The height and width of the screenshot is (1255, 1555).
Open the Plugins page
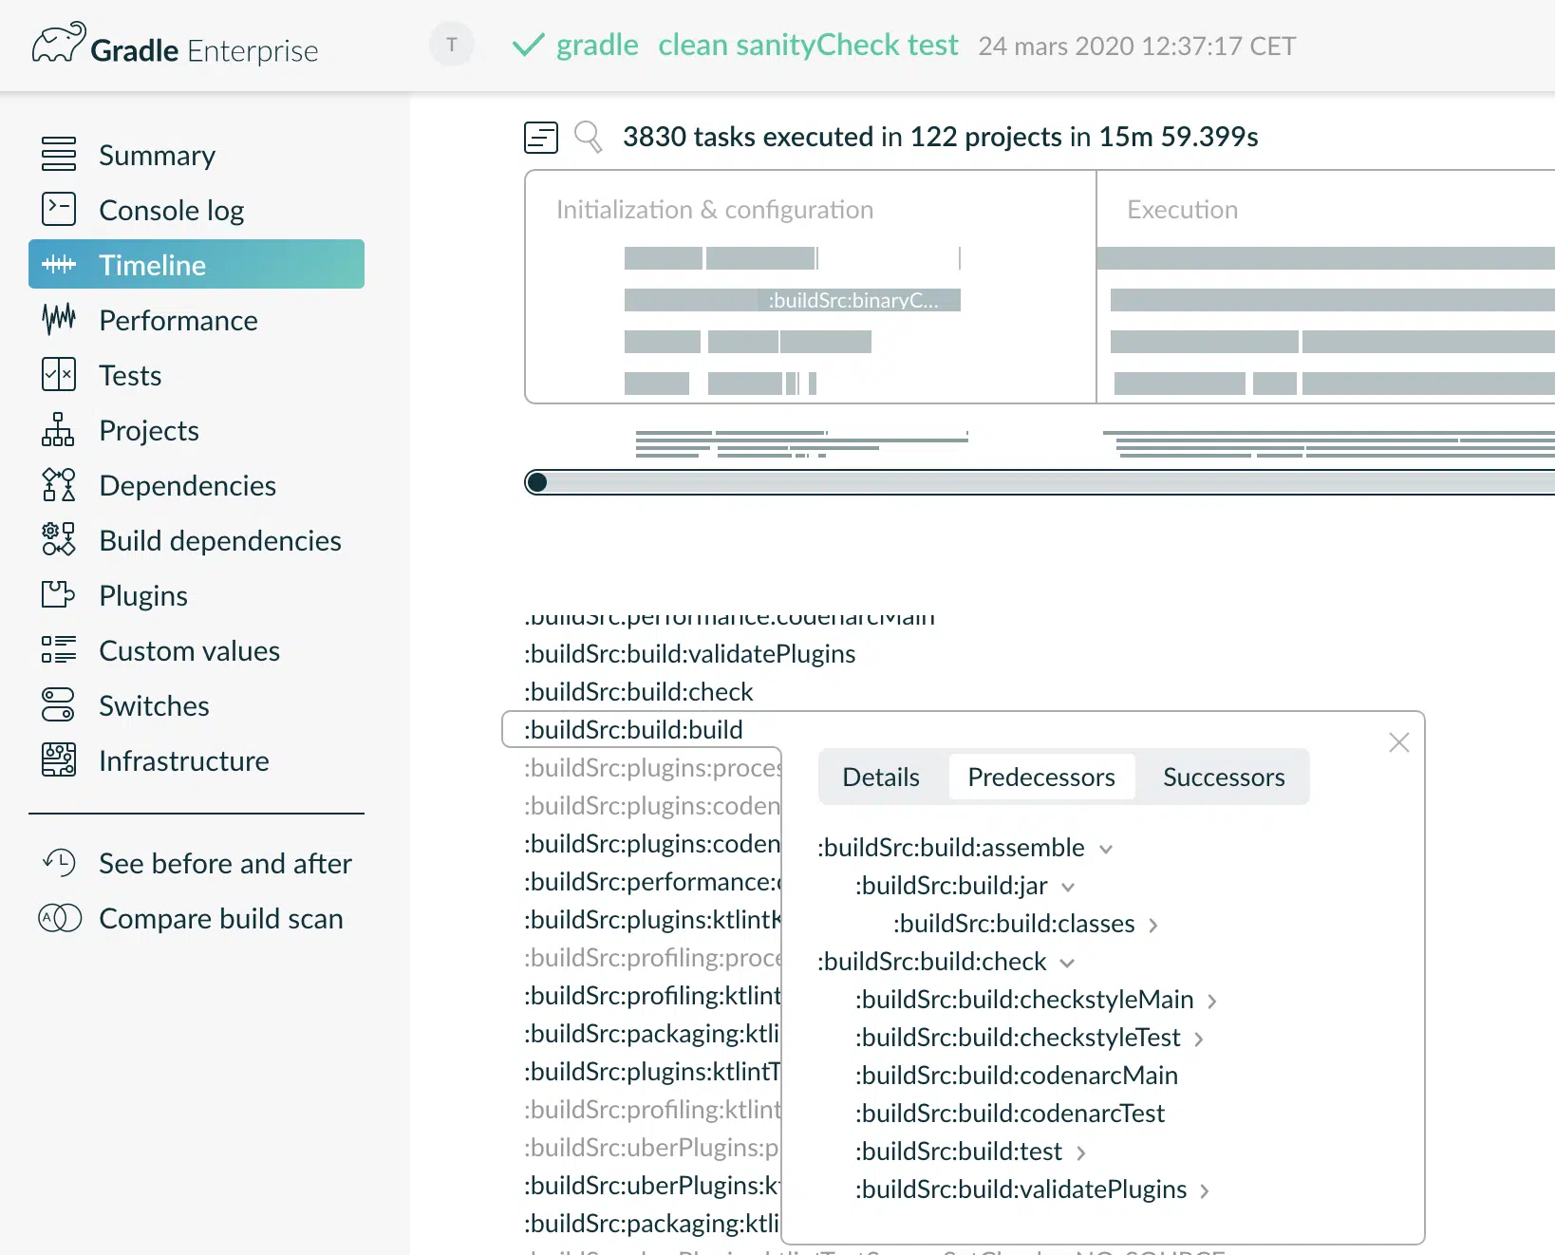click(143, 595)
